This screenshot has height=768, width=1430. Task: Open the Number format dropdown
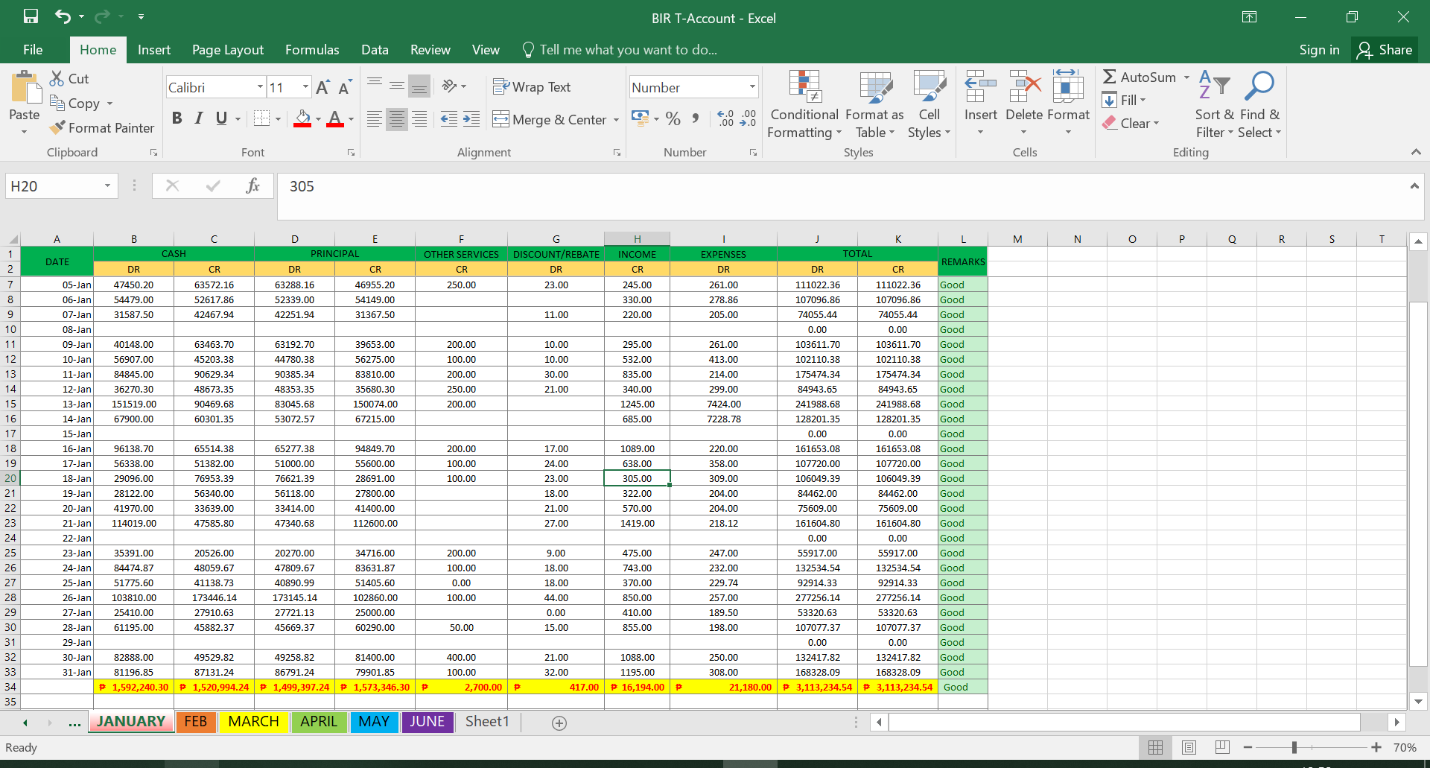[752, 87]
